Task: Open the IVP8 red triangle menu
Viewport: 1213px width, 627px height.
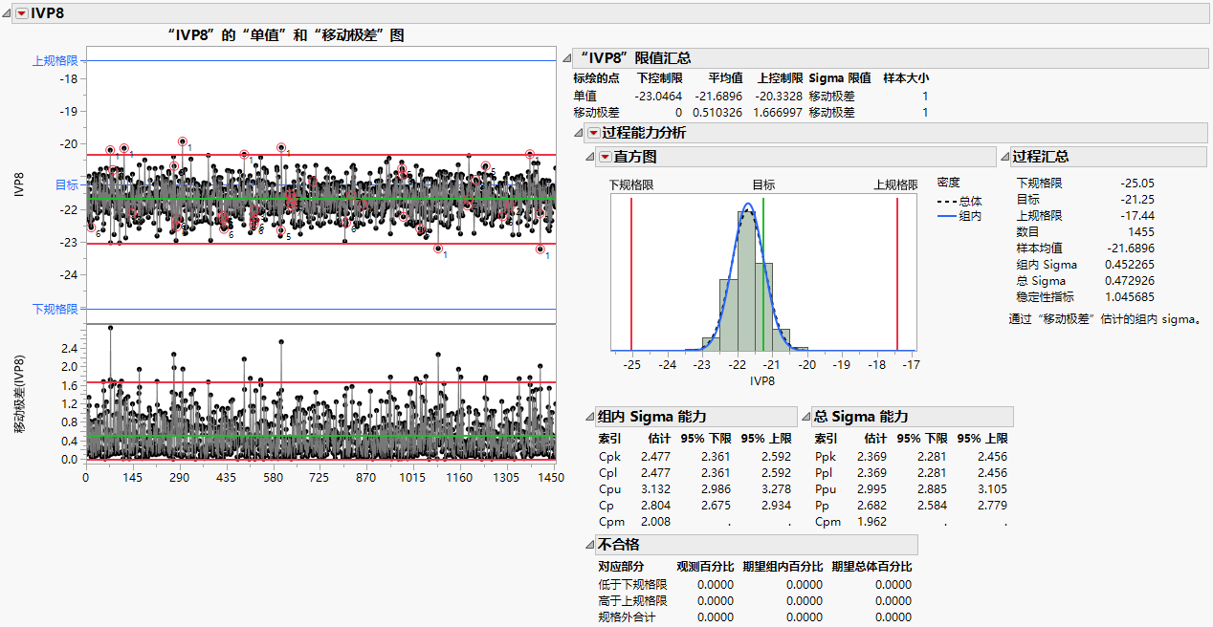Action: (x=22, y=12)
